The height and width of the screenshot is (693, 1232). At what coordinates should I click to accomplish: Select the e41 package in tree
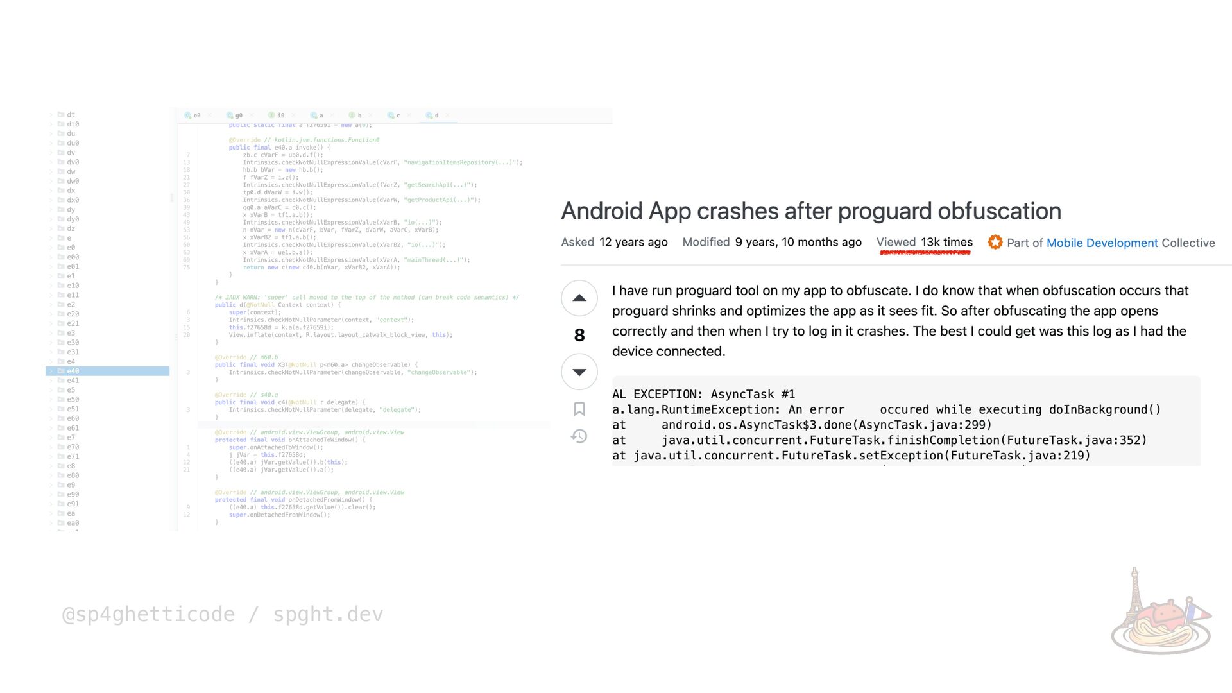tap(73, 381)
